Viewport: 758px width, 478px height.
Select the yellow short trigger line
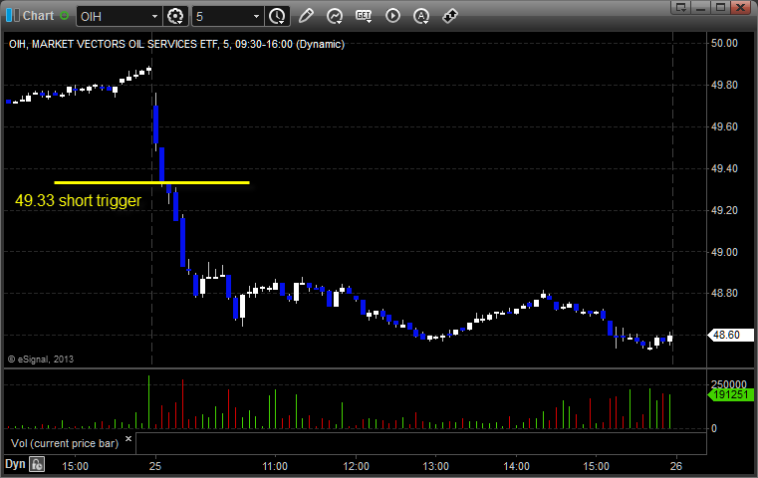(151, 182)
